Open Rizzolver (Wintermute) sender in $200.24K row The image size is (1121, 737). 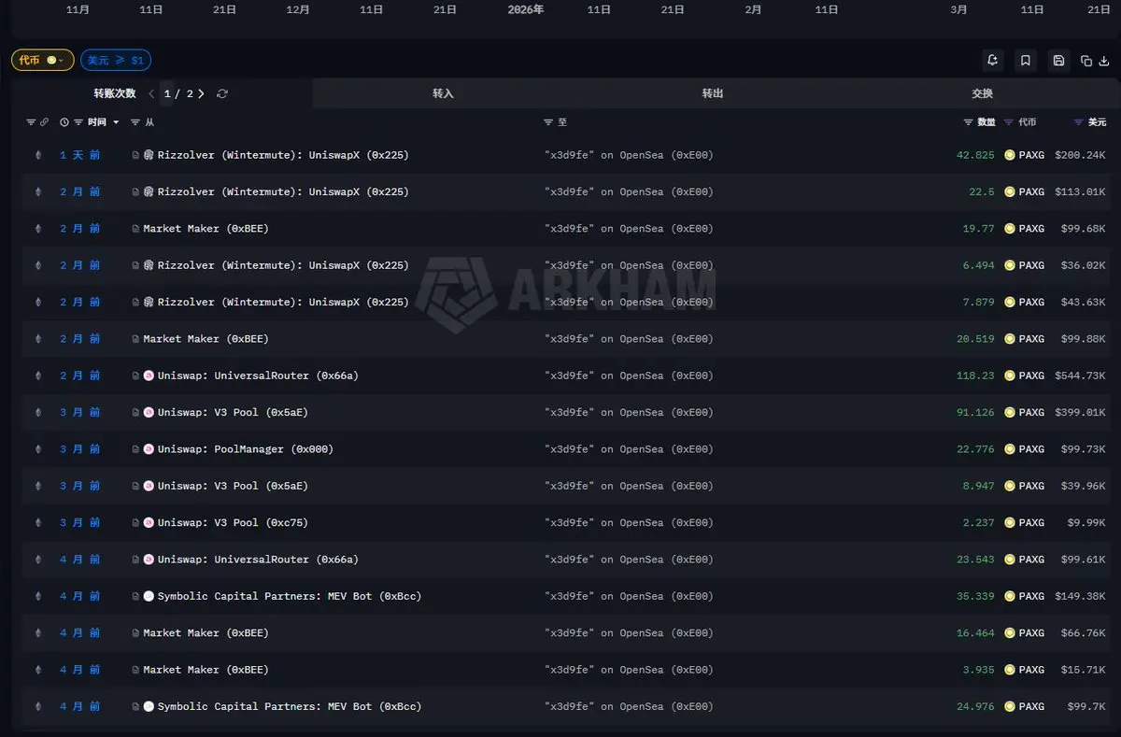(283, 155)
